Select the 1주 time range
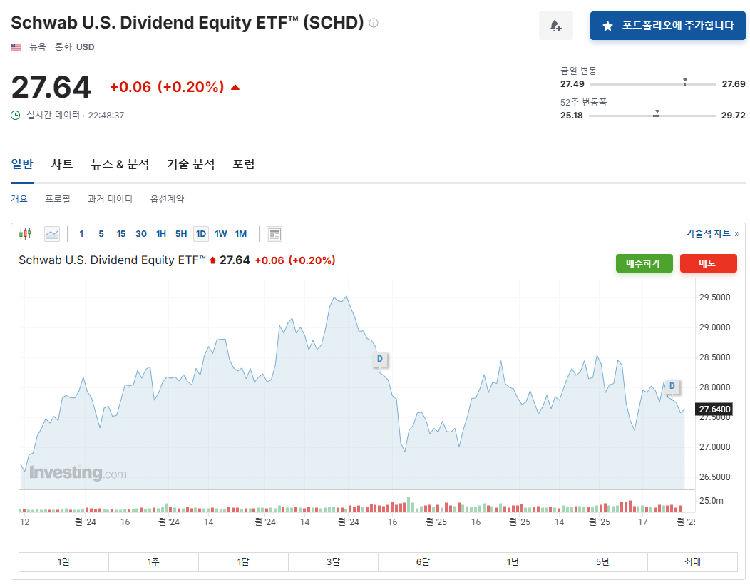Screen dimensions: 750x585 pos(153,561)
